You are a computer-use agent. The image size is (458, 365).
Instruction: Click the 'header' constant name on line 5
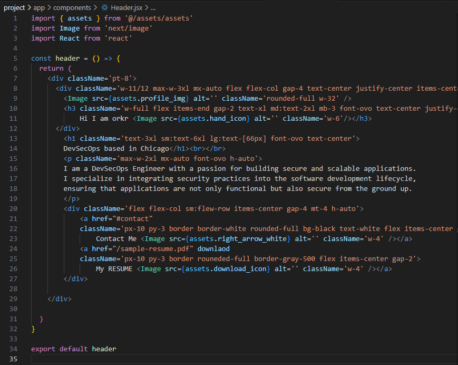coord(67,59)
